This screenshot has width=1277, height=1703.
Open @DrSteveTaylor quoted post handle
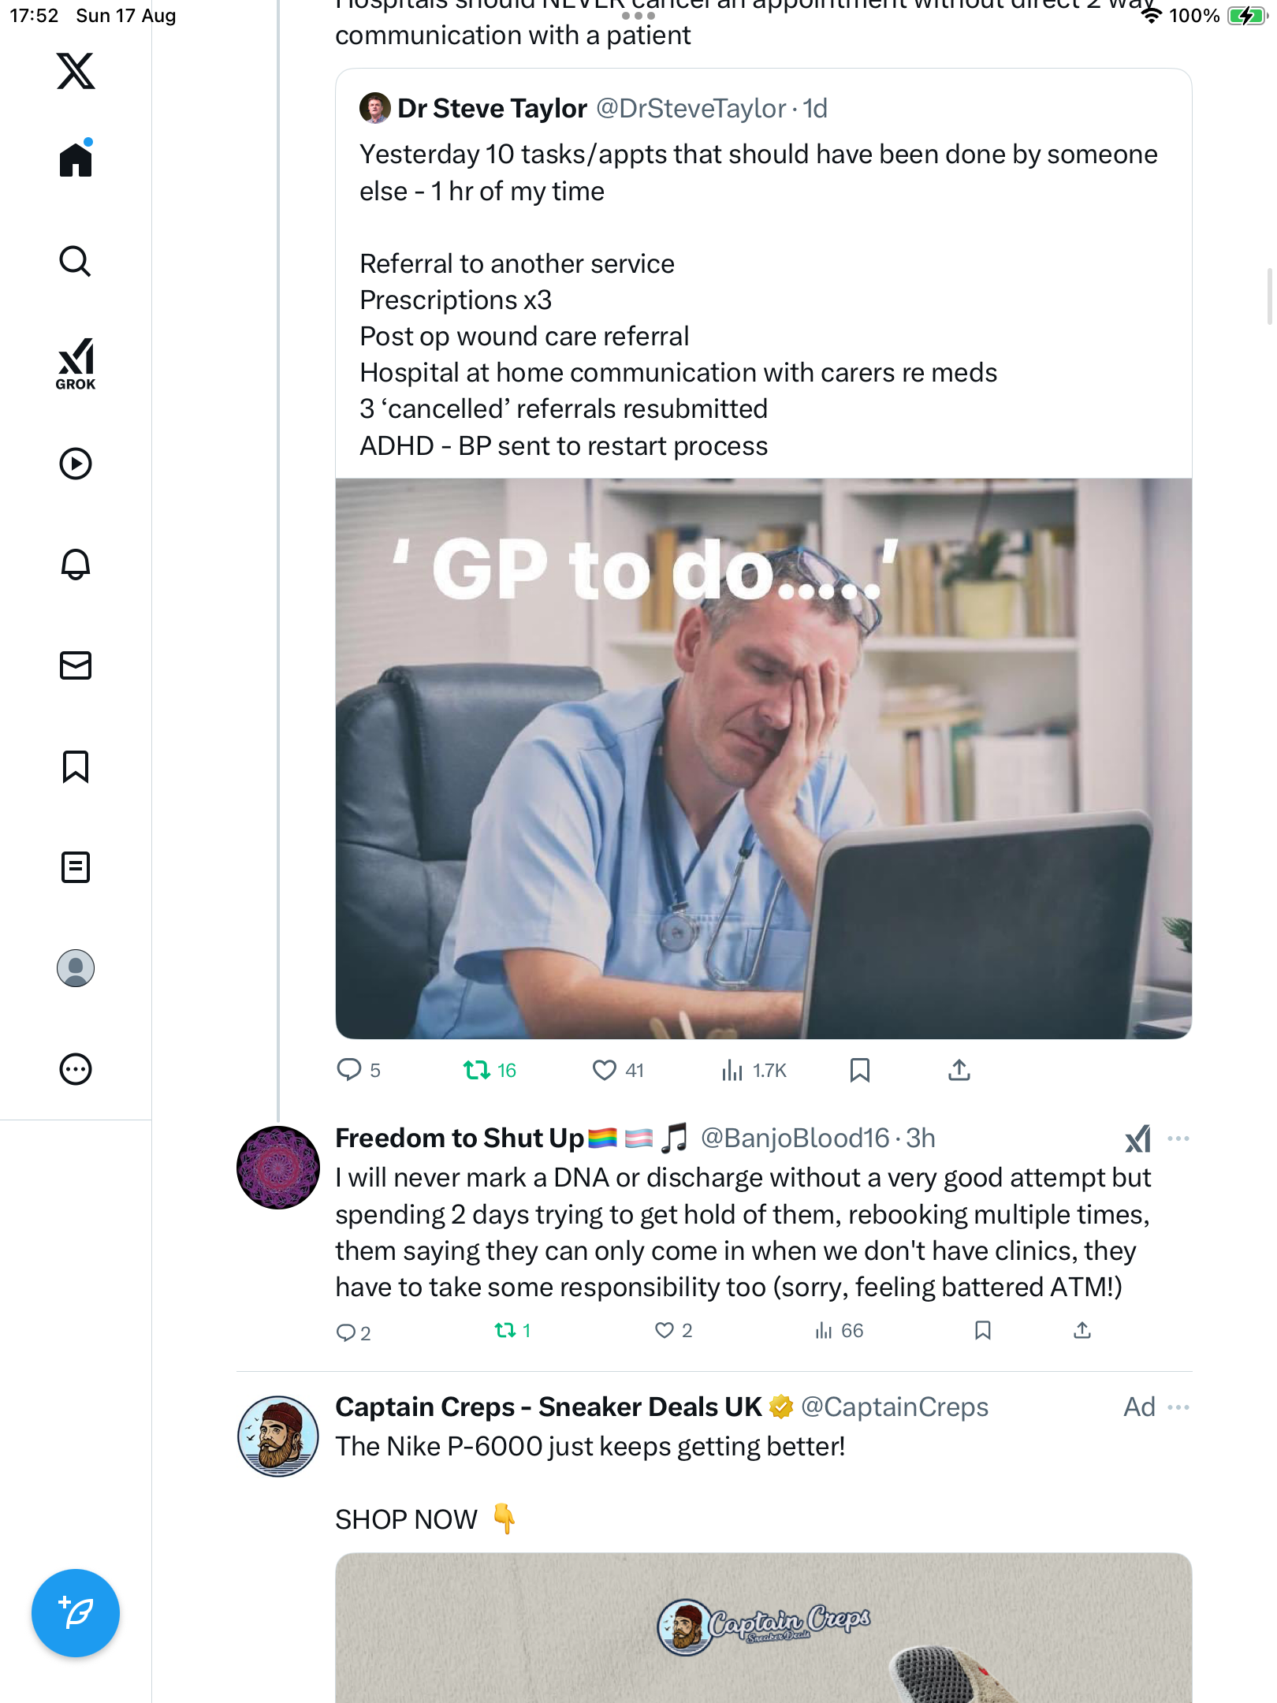(690, 109)
